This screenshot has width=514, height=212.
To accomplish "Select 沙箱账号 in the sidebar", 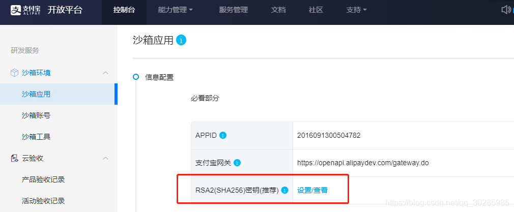I will [36, 115].
